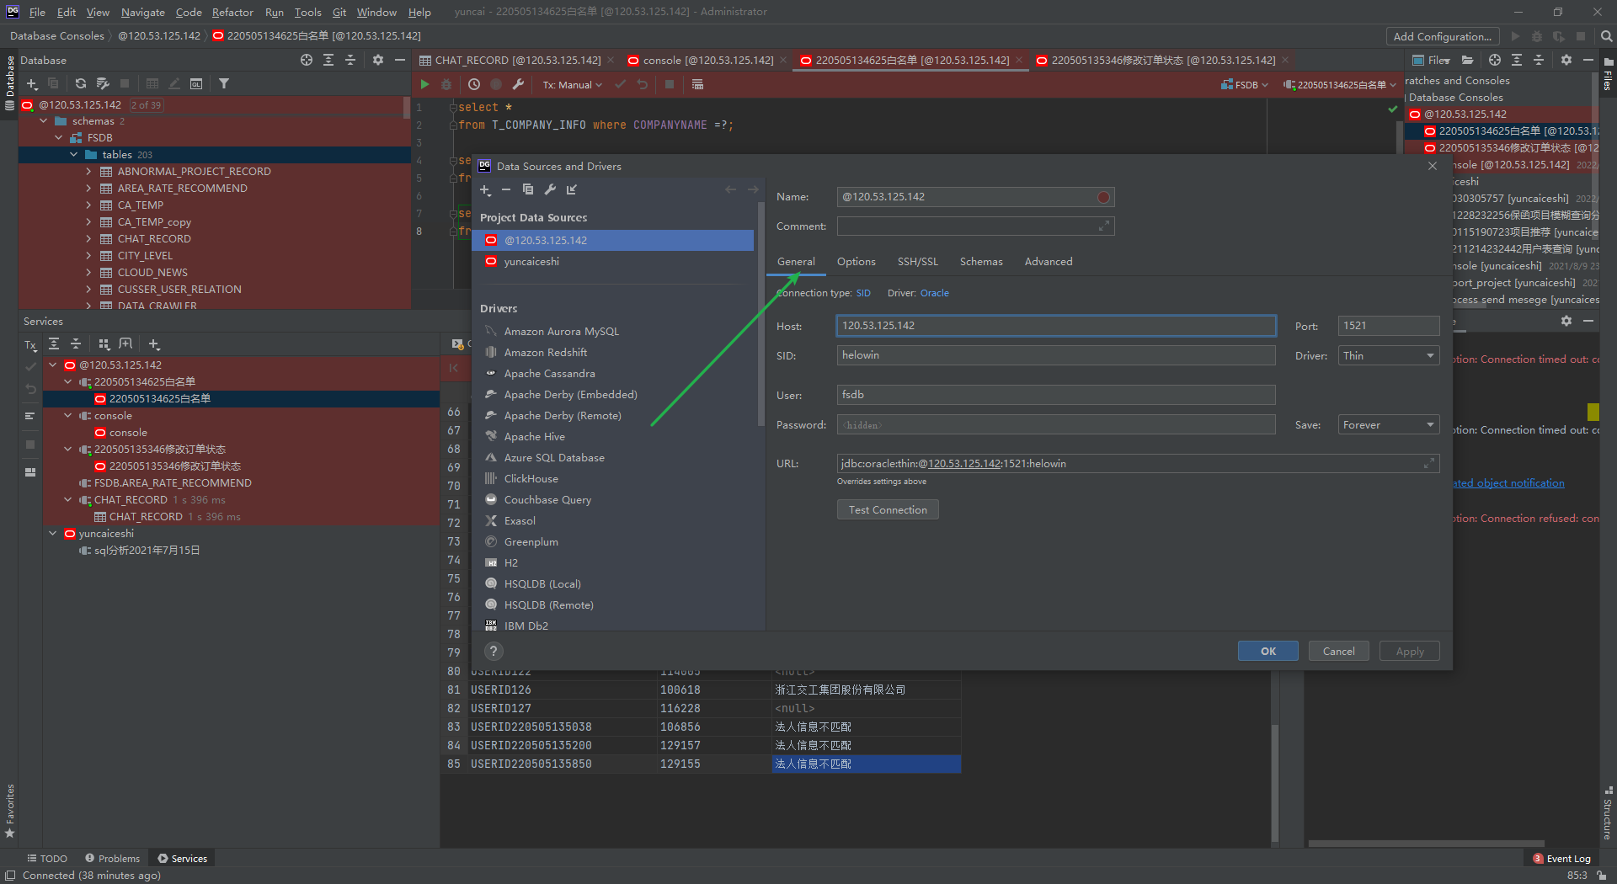Click Add Configuration button
This screenshot has width=1617, height=884.
(x=1443, y=36)
